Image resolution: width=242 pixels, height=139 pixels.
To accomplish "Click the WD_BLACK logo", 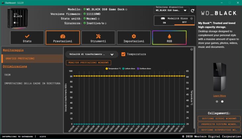I will pyautogui.click(x=219, y=13).
